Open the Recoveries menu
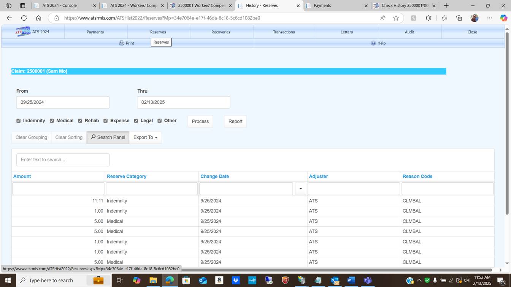 click(x=221, y=32)
